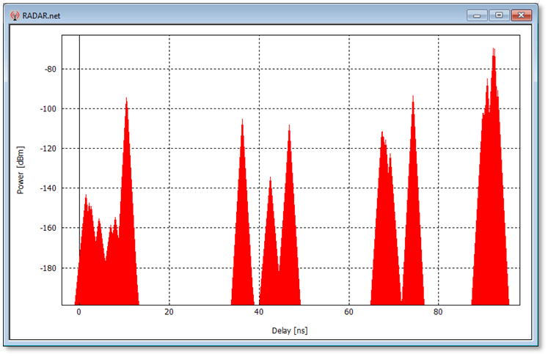The image size is (548, 356).
Task: Click the RADAR.net antenna icon in title bar
Action: pyautogui.click(x=14, y=14)
